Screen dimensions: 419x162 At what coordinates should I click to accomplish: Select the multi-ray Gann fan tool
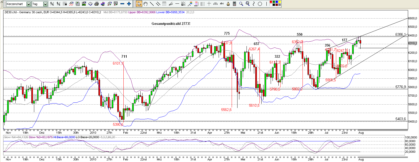[x=183, y=4]
